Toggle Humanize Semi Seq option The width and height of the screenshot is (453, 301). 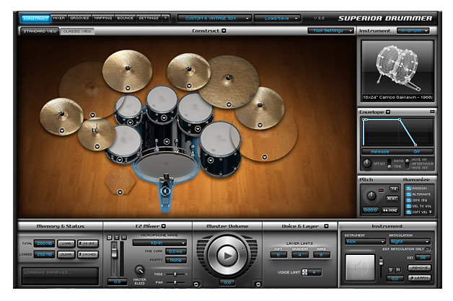pyautogui.click(x=408, y=200)
